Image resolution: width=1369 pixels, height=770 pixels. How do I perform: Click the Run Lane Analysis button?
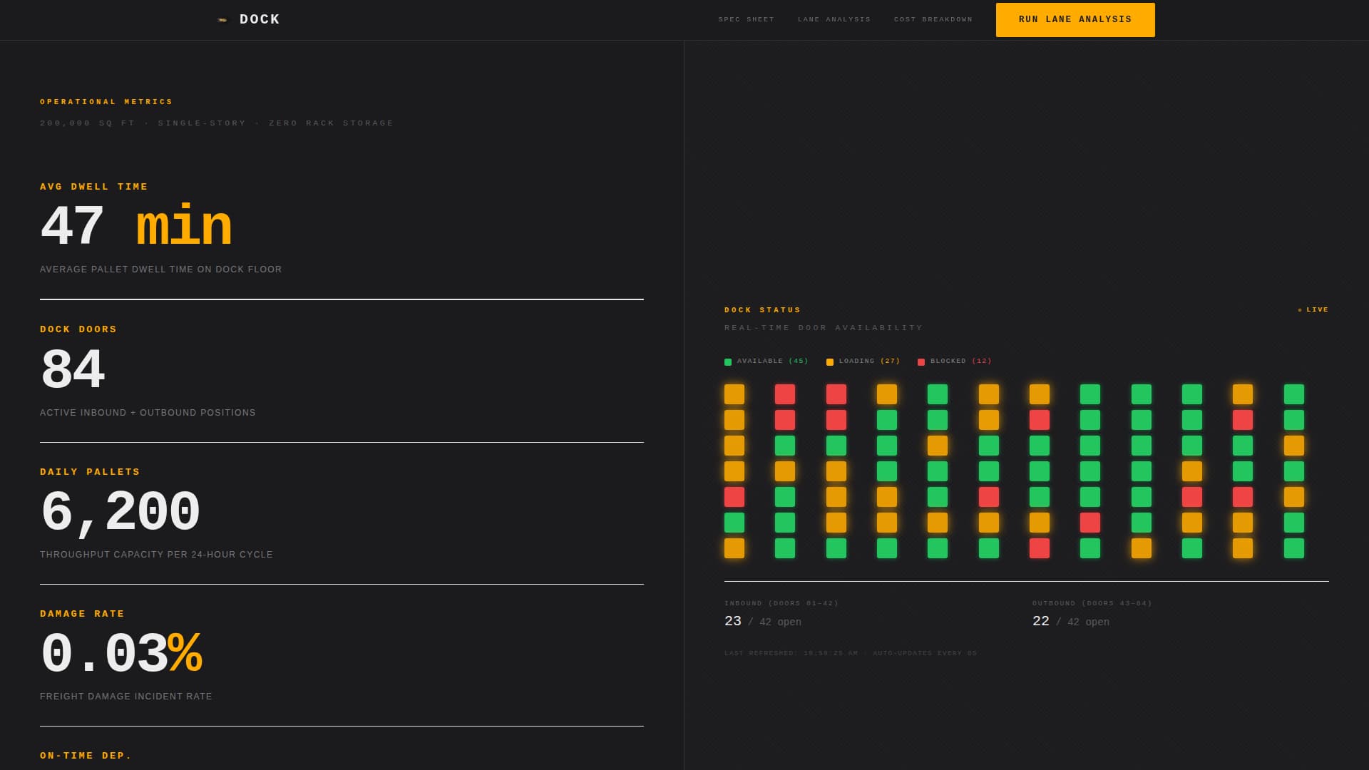click(1075, 20)
